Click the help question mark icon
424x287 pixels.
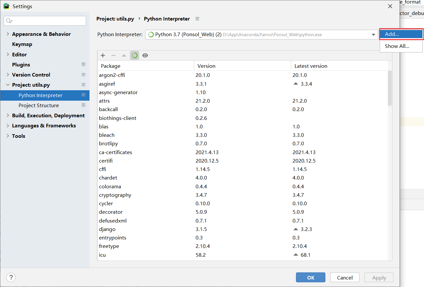pos(11,277)
